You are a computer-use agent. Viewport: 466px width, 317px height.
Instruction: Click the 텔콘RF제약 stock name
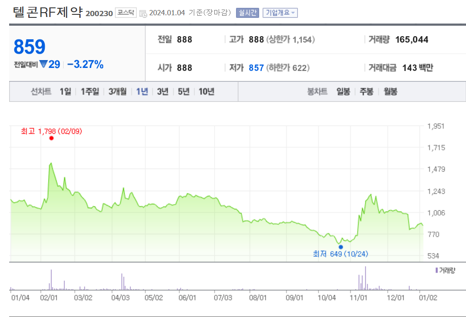47,12
